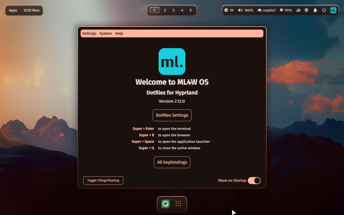Click the Version 2.12.0 text
Screen dimensions: 344x215
[x=172, y=101]
